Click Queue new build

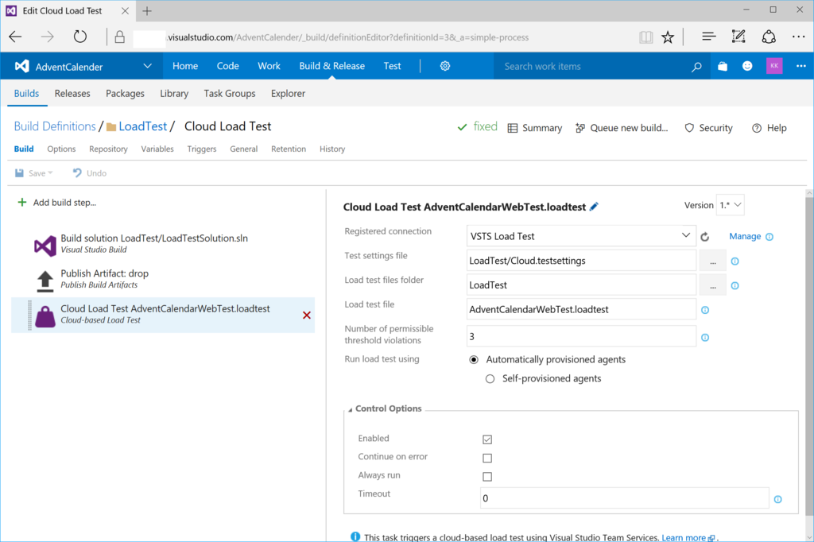[x=622, y=128]
